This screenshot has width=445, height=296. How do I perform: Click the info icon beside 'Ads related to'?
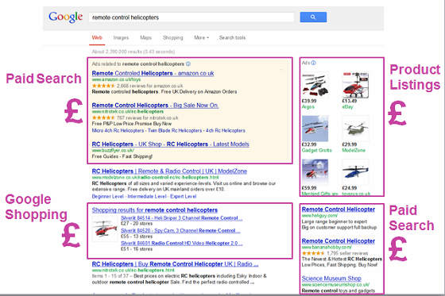coord(188,63)
